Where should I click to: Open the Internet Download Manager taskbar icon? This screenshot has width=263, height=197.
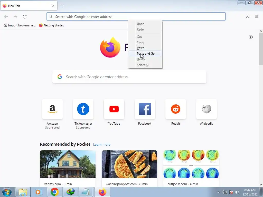tap(70, 192)
